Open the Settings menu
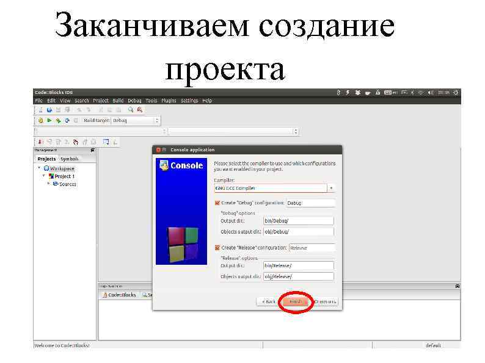Image resolution: width=485 pixels, height=363 pixels. point(189,101)
